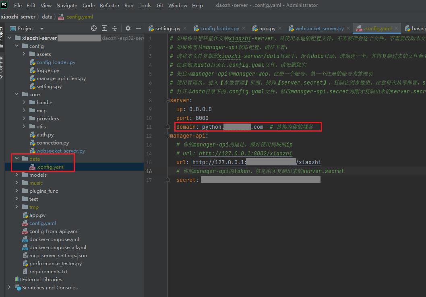Click the Collapse All icon in Project toolbar
Image resolution: width=426 pixels, height=297 pixels.
pyautogui.click(x=114, y=28)
